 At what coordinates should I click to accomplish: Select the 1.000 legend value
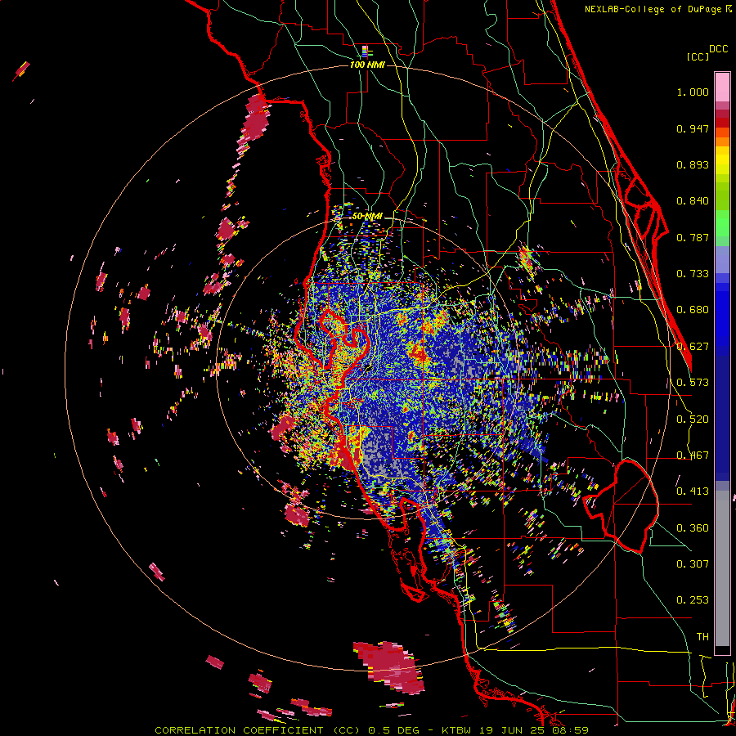click(x=693, y=92)
